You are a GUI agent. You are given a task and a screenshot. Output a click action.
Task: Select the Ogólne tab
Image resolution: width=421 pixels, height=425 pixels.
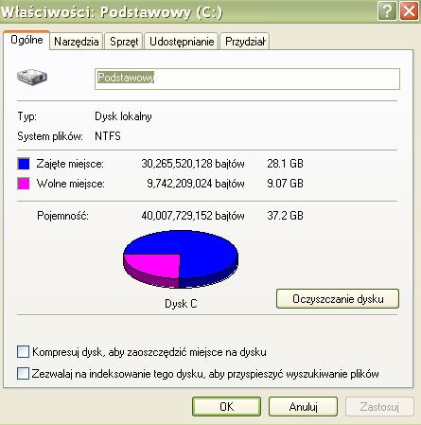point(26,40)
